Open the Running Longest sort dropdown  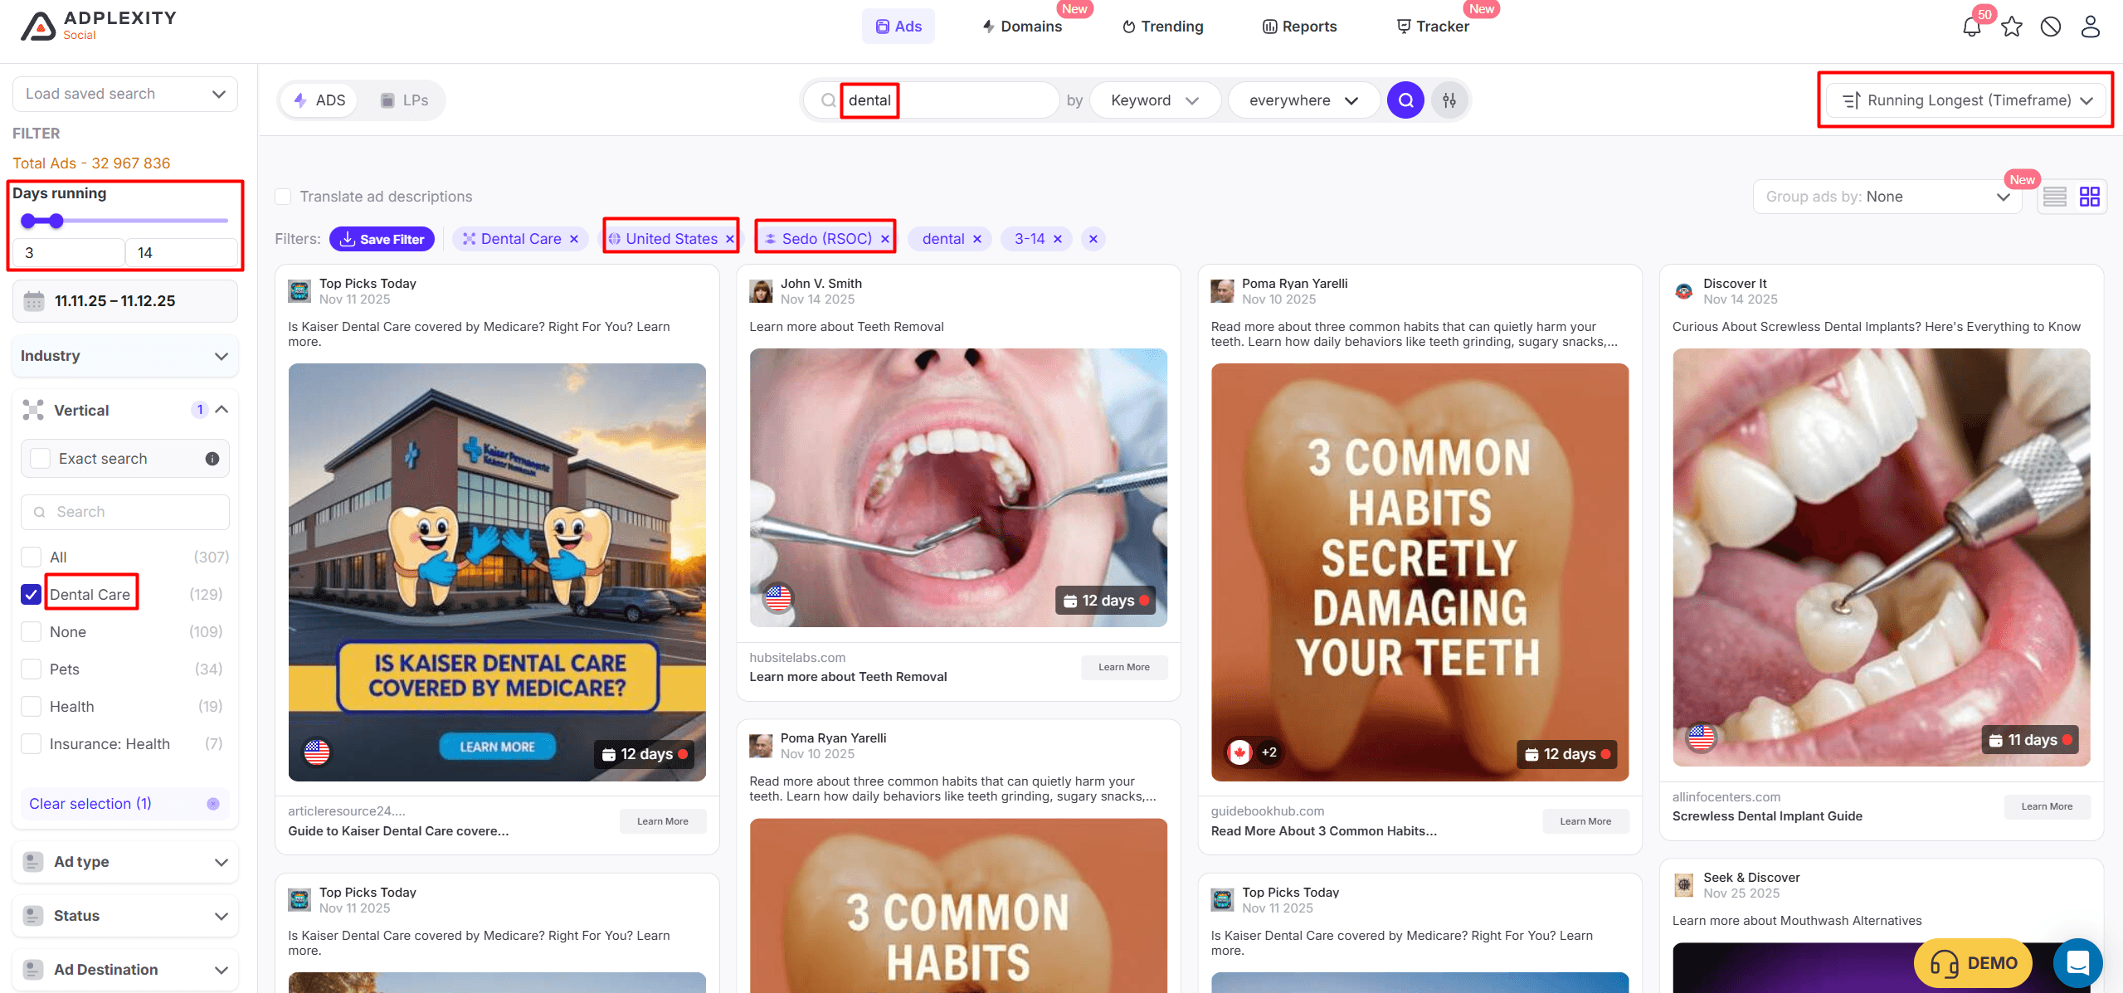click(x=1965, y=100)
